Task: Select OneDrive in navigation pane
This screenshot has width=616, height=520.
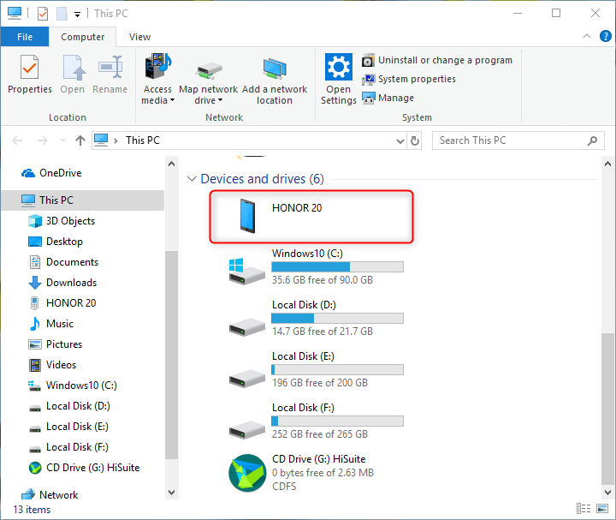Action: coord(51,173)
